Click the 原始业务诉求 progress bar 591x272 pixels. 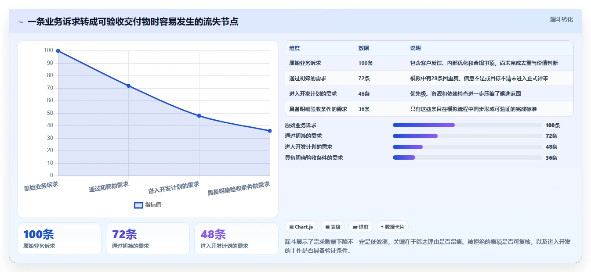click(x=467, y=125)
